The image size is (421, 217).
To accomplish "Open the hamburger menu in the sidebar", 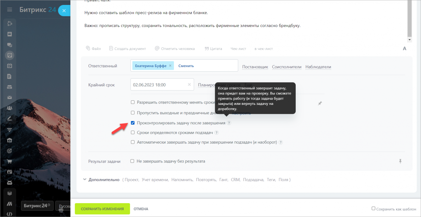I will (x=10, y=10).
